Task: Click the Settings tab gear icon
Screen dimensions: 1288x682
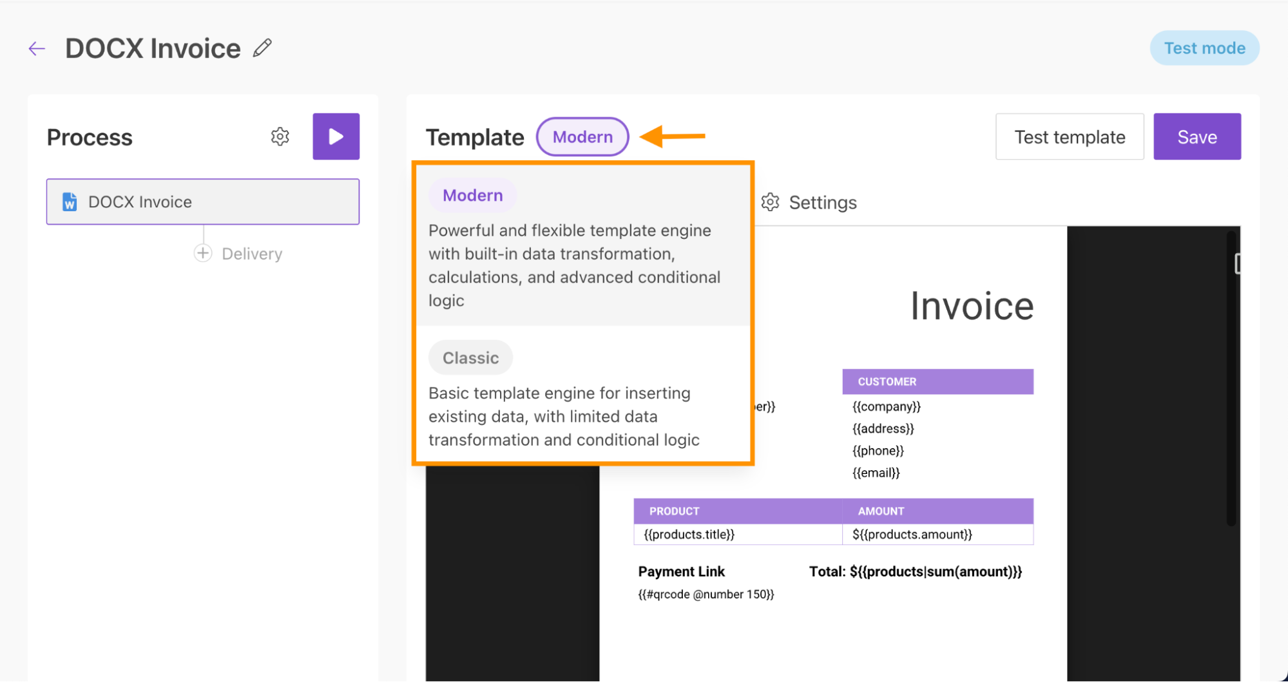Action: coord(770,202)
